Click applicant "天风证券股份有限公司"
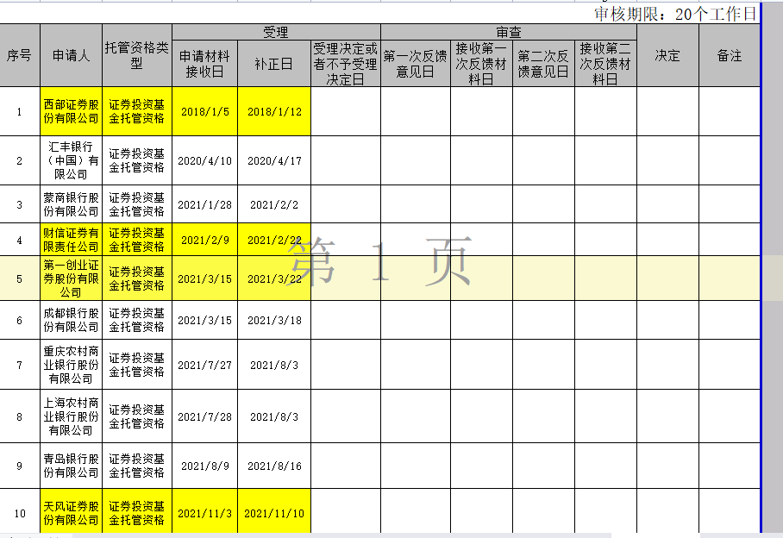The height and width of the screenshot is (538, 783). click(71, 512)
